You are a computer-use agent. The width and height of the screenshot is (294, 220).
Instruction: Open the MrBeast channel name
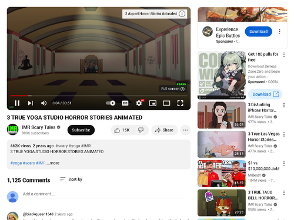[x=255, y=175]
